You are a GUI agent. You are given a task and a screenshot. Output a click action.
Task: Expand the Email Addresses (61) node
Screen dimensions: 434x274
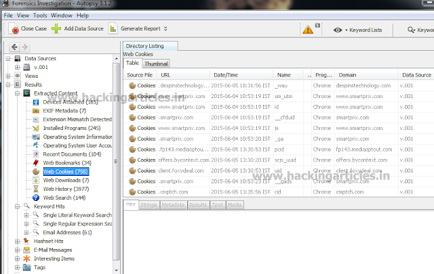click(x=26, y=232)
